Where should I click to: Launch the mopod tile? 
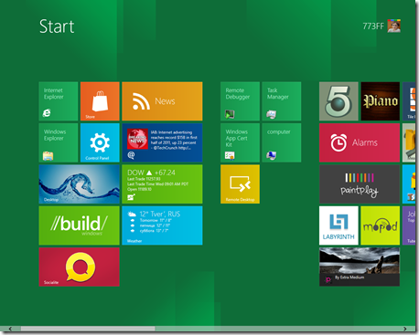380,225
